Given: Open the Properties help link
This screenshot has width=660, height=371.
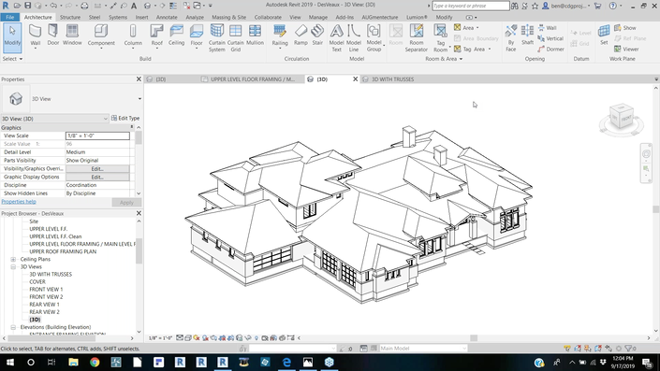Looking at the screenshot, I should (x=19, y=202).
